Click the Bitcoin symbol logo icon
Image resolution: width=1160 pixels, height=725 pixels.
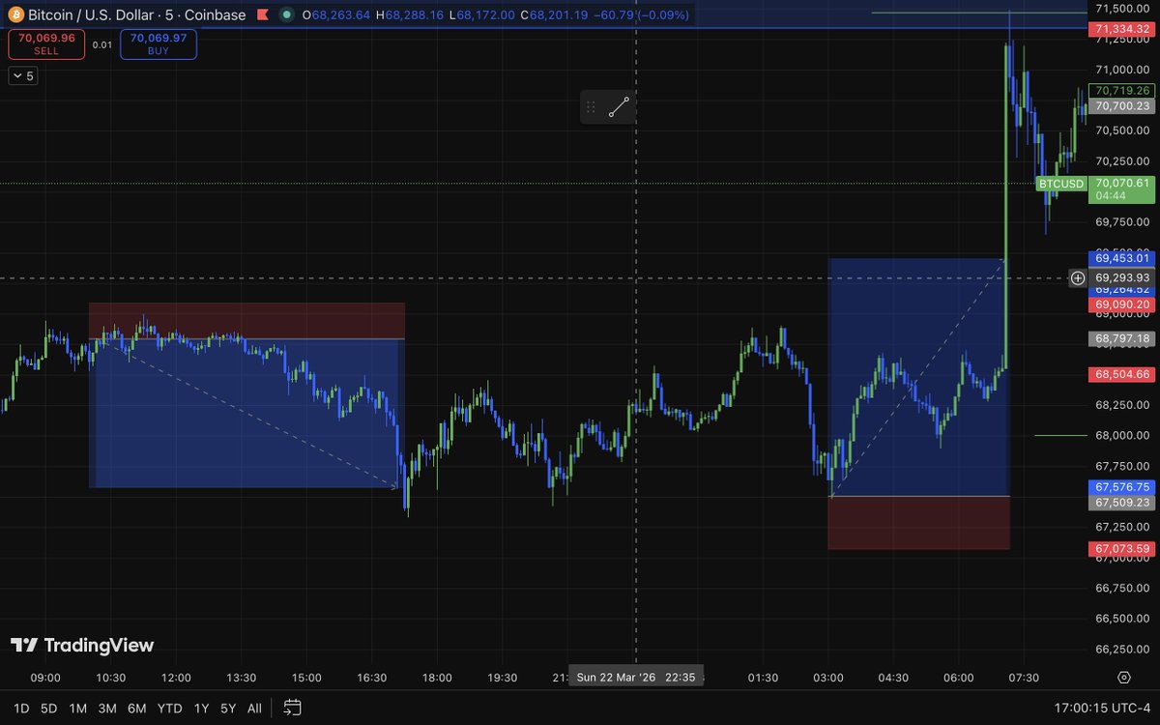(x=15, y=15)
